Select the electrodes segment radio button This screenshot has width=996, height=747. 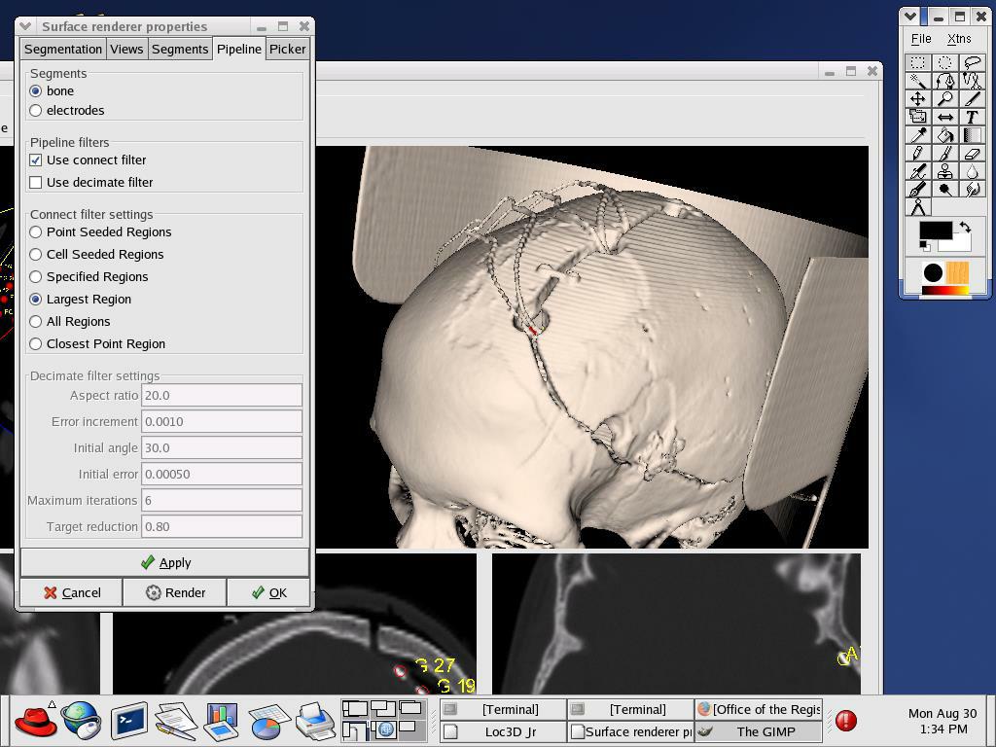click(x=36, y=111)
